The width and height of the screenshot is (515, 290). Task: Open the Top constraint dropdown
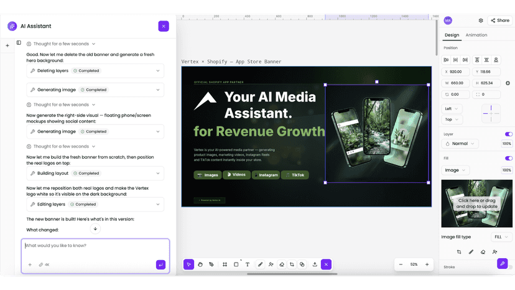(452, 119)
